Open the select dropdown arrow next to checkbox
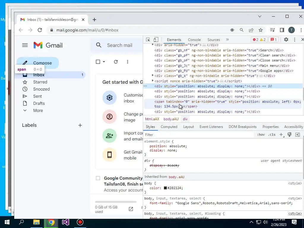Screen dimensions: 304x228 (x=104, y=62)
